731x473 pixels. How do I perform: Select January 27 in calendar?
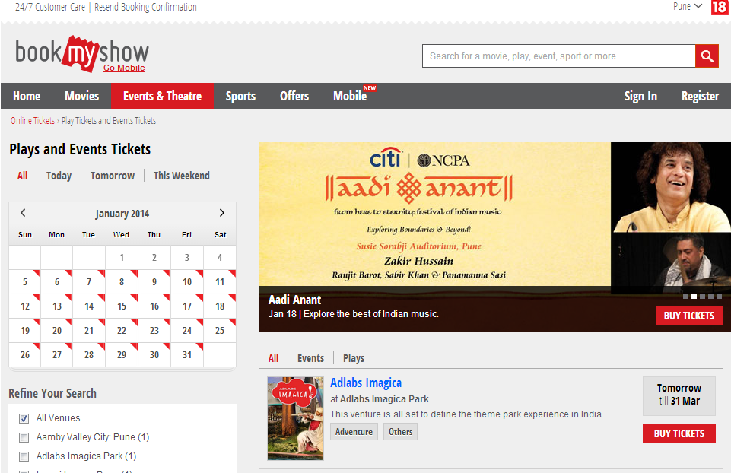coord(57,354)
